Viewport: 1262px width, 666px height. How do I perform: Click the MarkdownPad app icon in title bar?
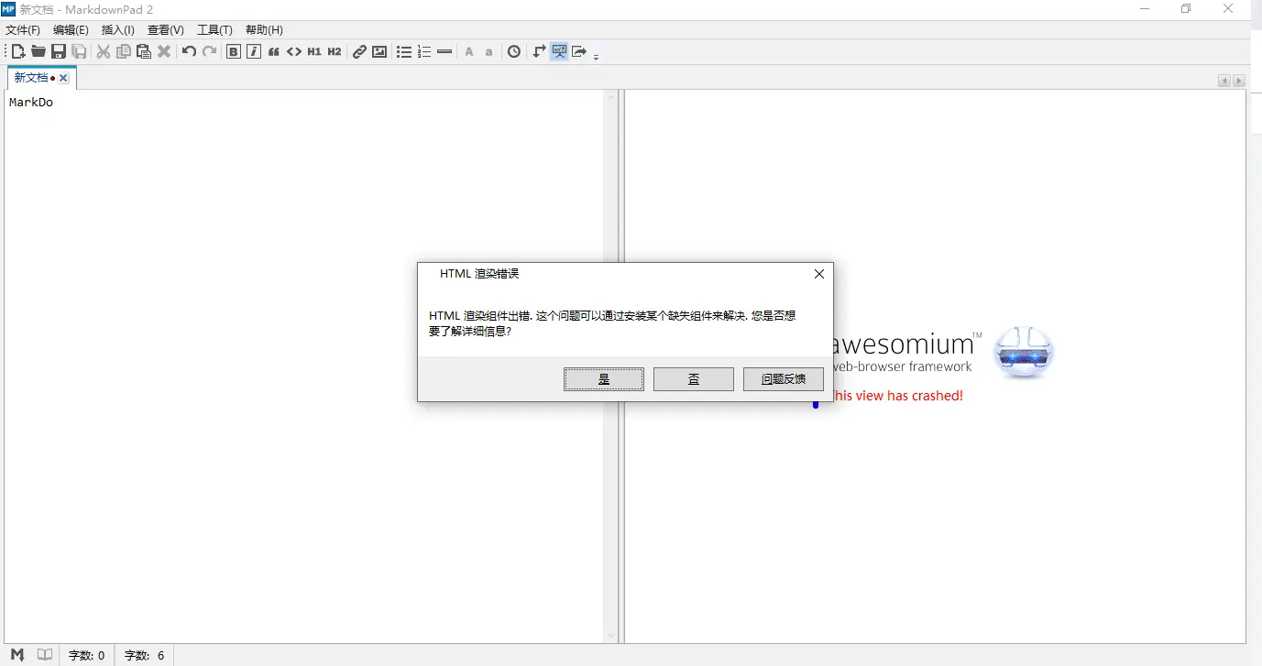[8, 9]
